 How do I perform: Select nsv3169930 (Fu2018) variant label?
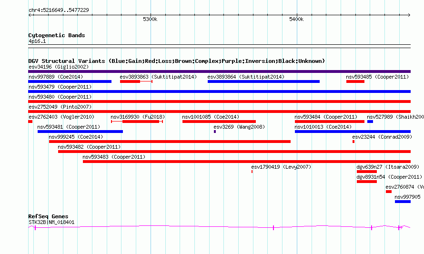tap(138, 117)
